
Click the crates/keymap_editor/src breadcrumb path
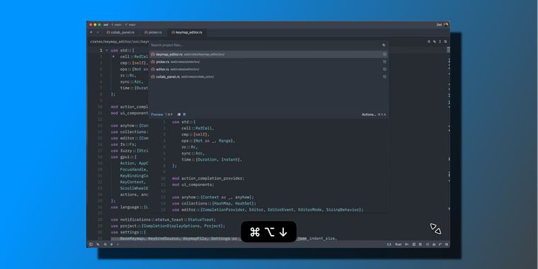point(120,42)
